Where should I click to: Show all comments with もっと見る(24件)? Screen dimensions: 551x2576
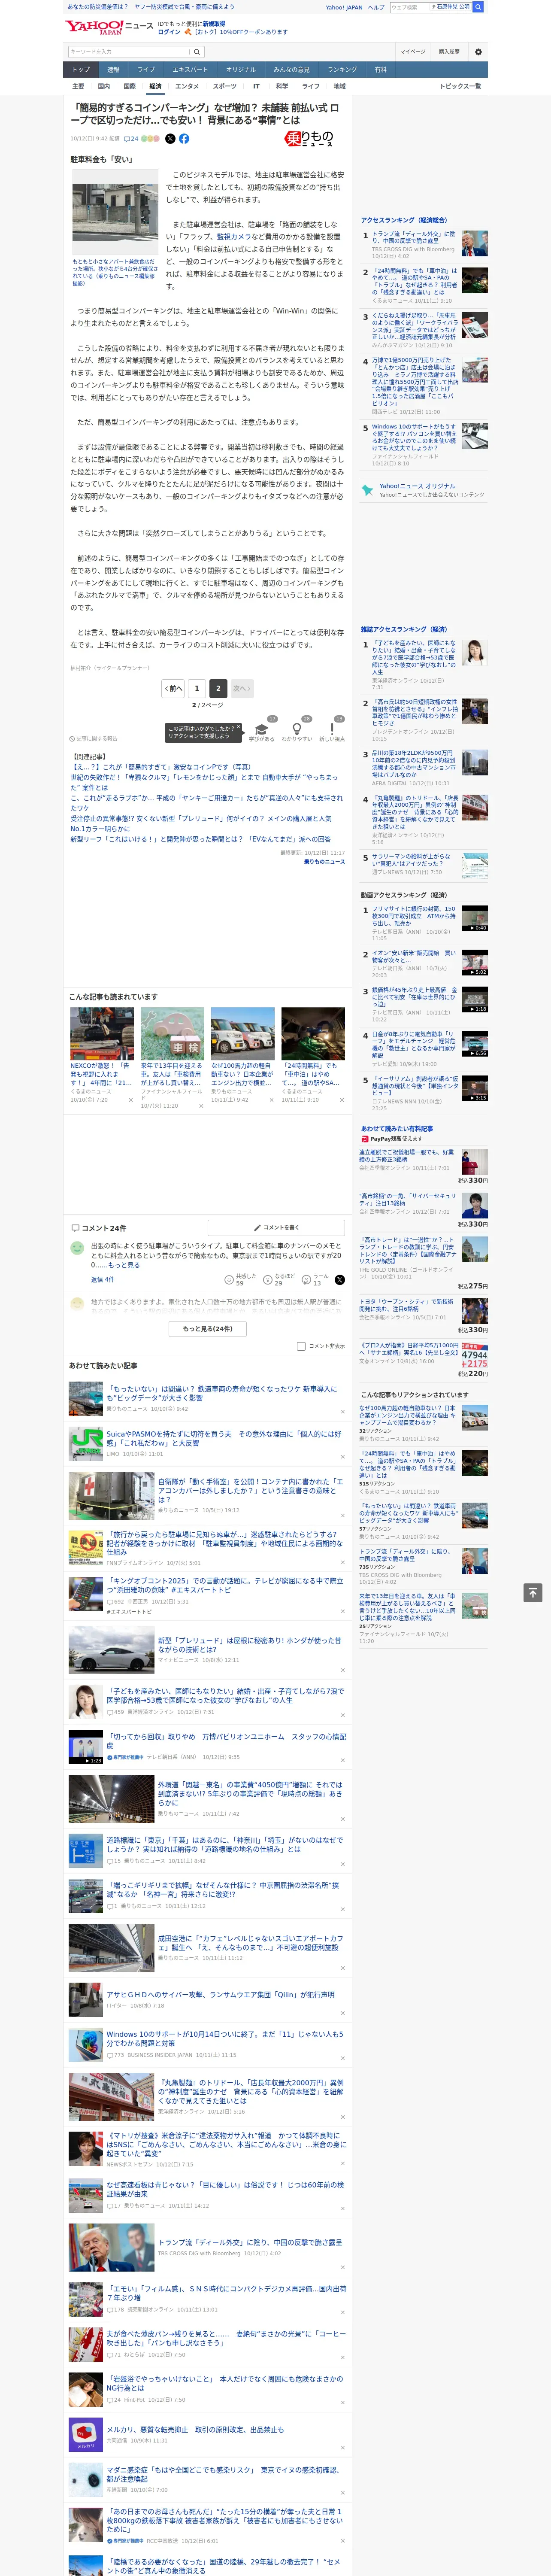[208, 1329]
